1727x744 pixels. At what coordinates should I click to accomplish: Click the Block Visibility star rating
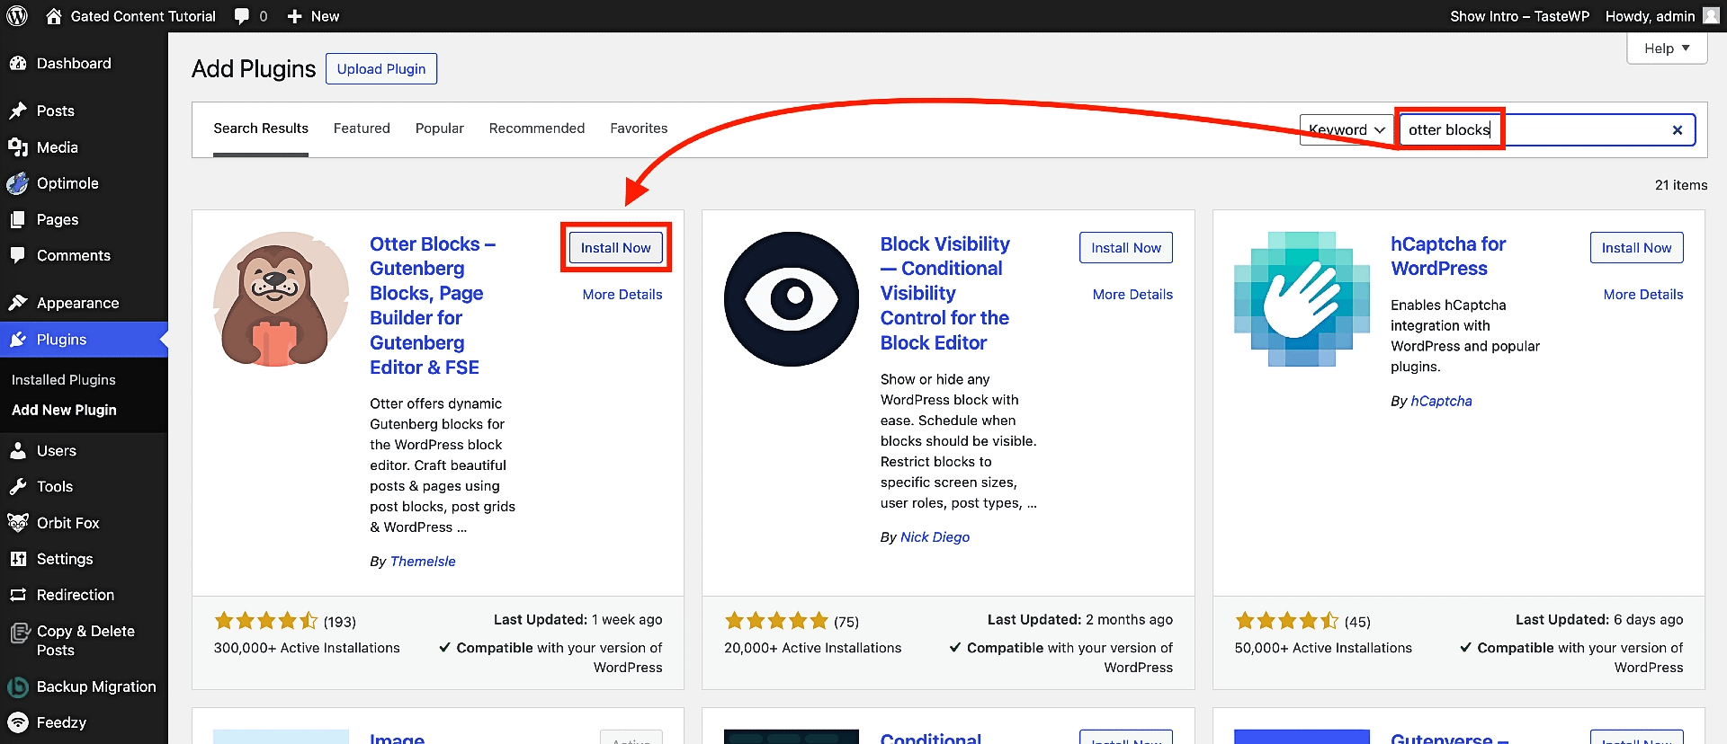pos(776,621)
